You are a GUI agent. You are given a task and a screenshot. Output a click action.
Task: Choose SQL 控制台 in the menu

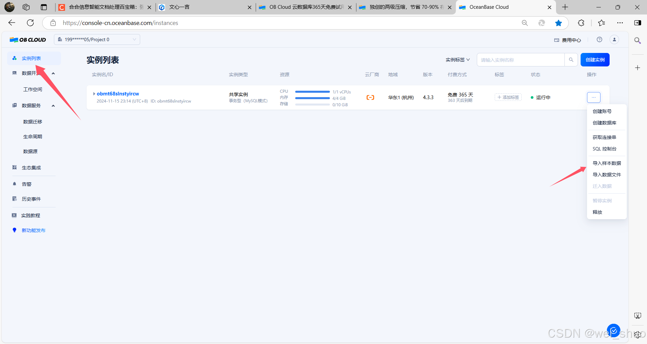[604, 149]
